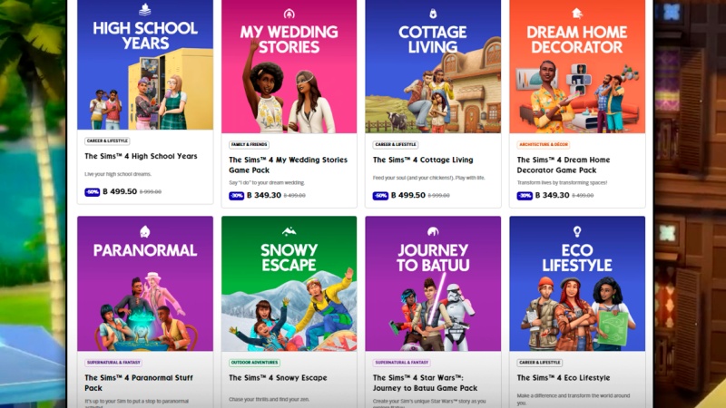Viewport: 726px width, 408px height.
Task: Click the house icon above Dream Home Decorator
Action: 577,14
